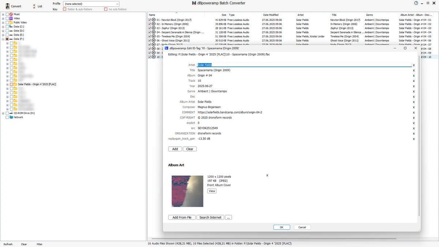Expand the Data (D:) drive node

(3, 31)
